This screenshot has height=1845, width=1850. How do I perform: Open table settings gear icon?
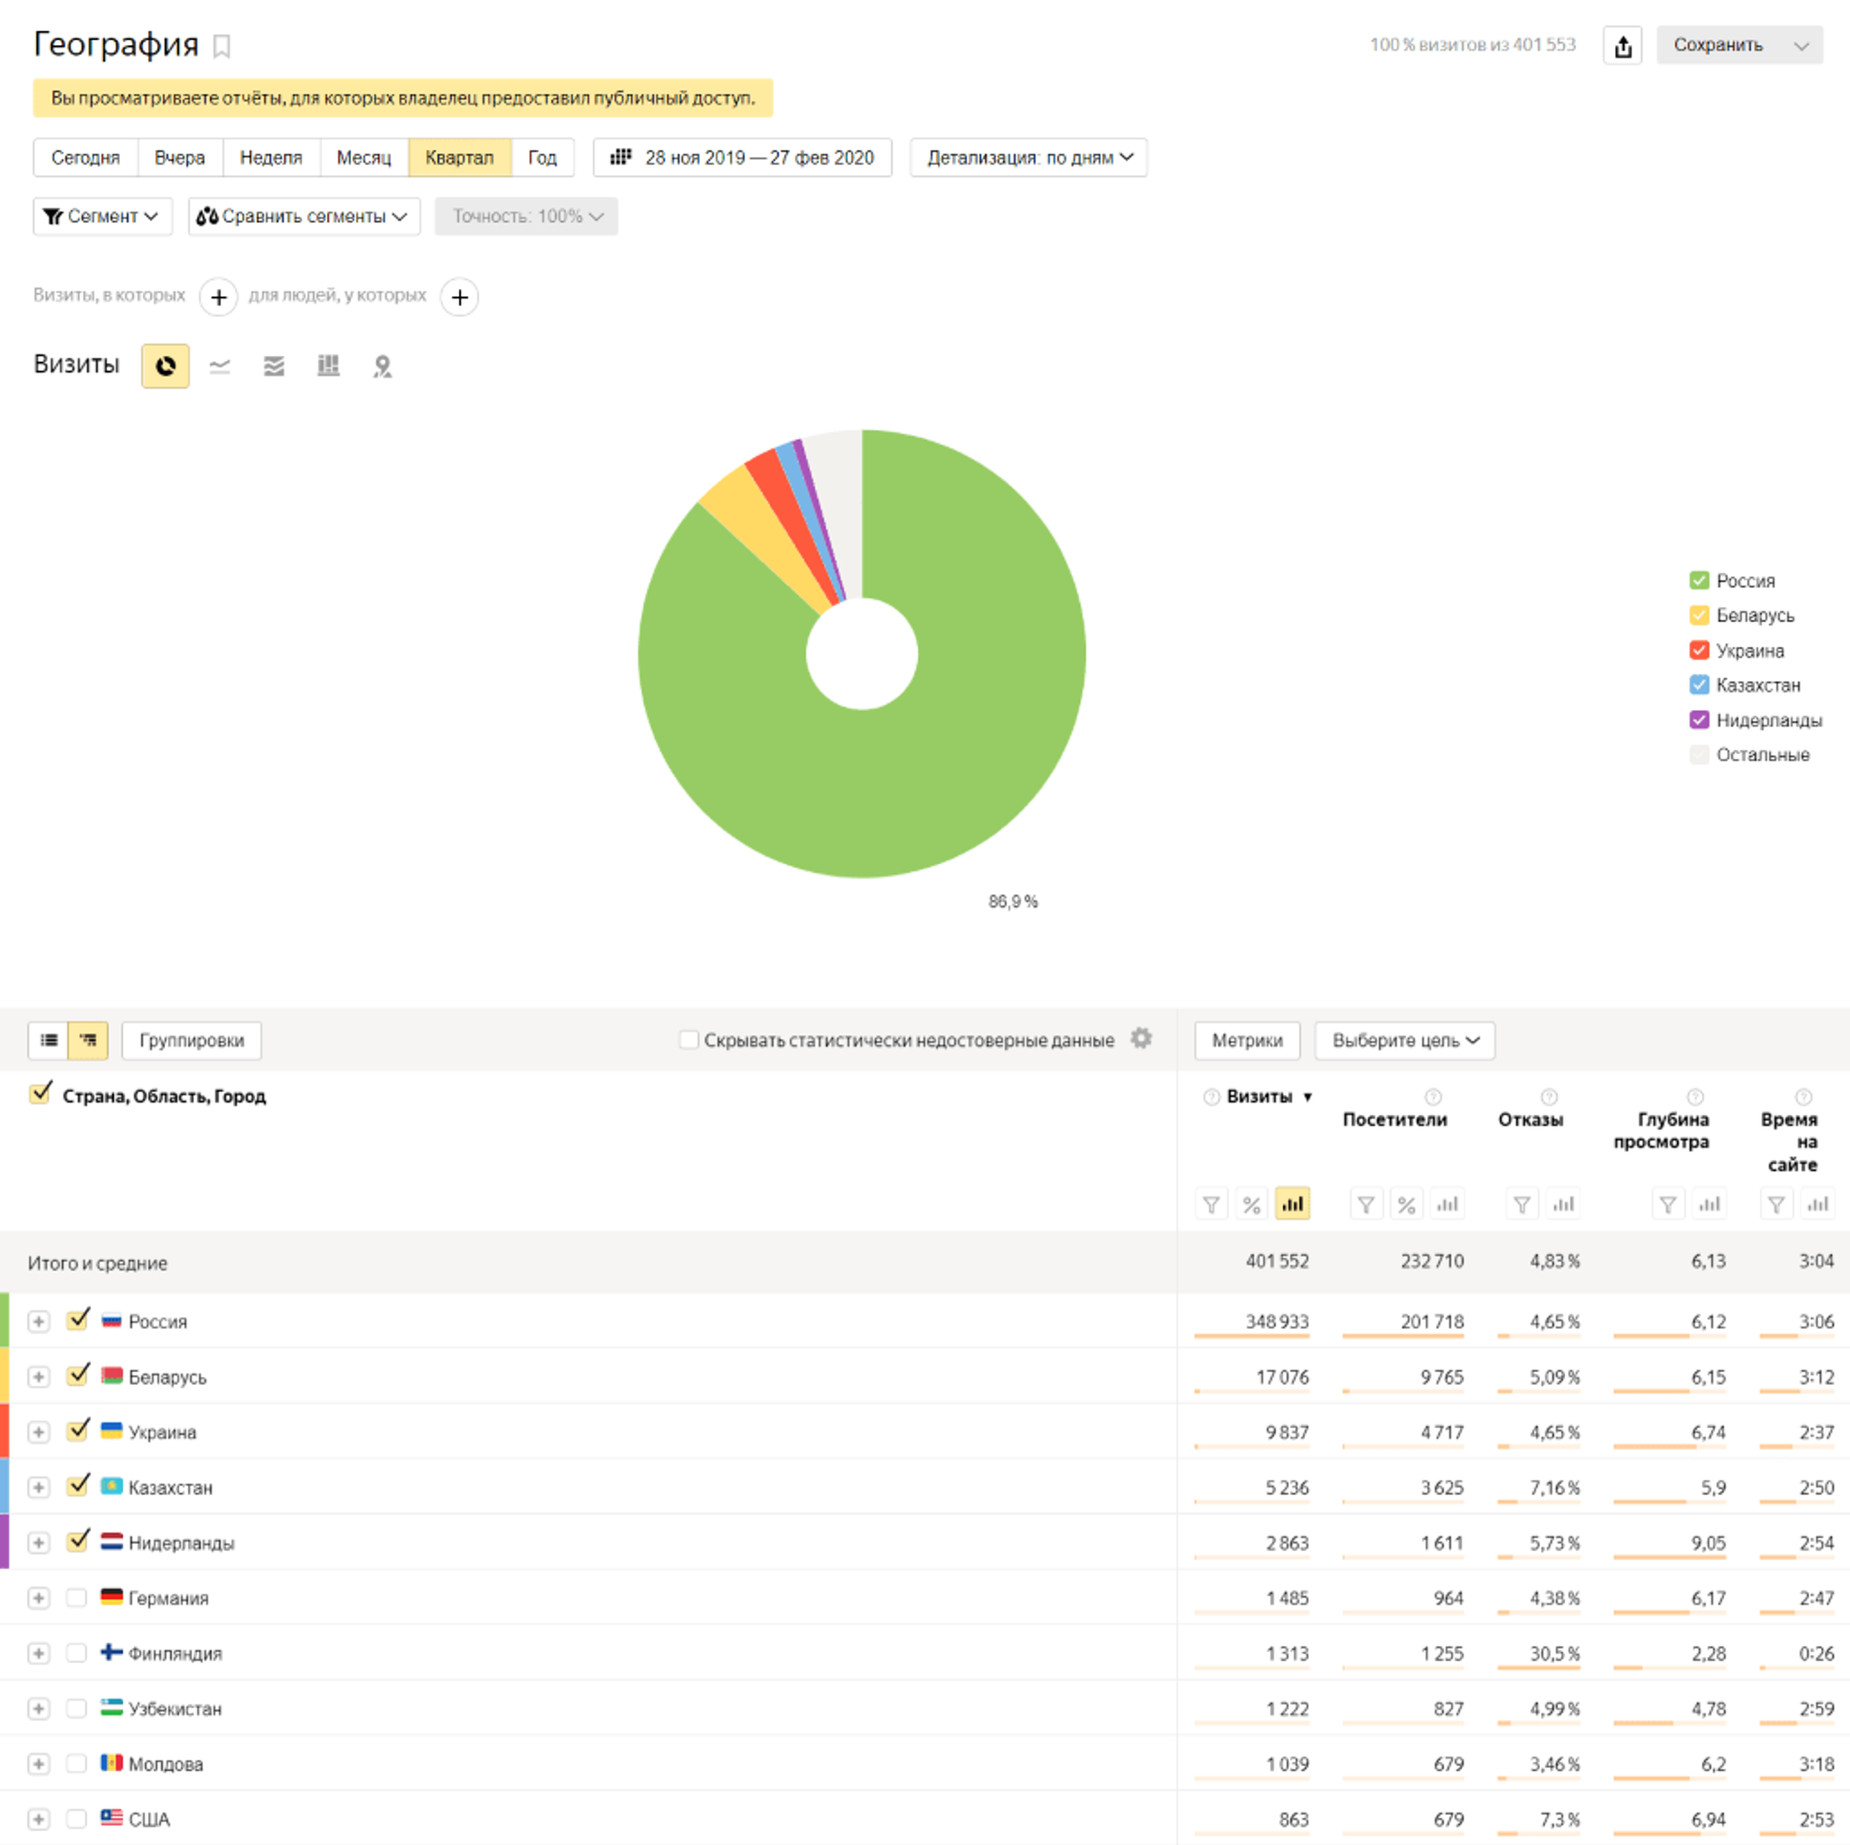click(1140, 1038)
